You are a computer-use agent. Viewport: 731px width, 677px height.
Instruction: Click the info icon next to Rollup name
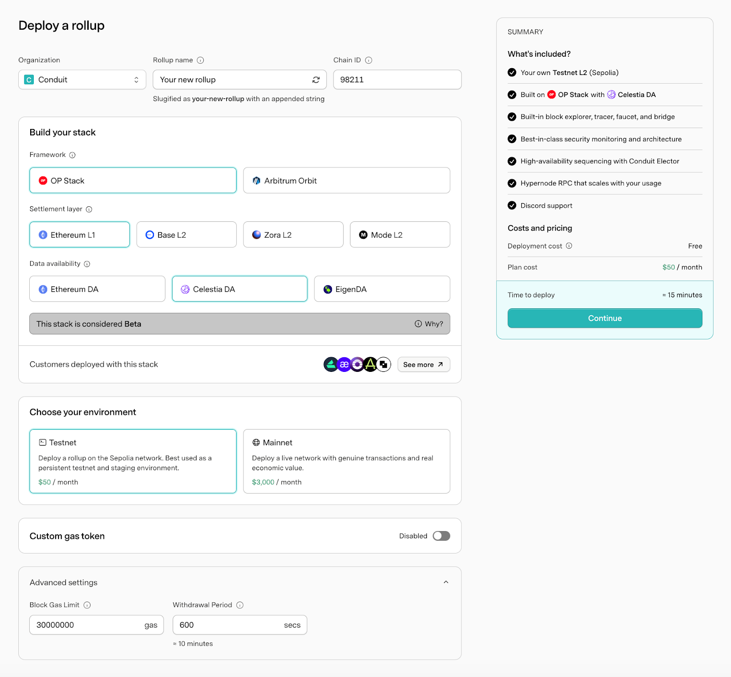pyautogui.click(x=200, y=60)
